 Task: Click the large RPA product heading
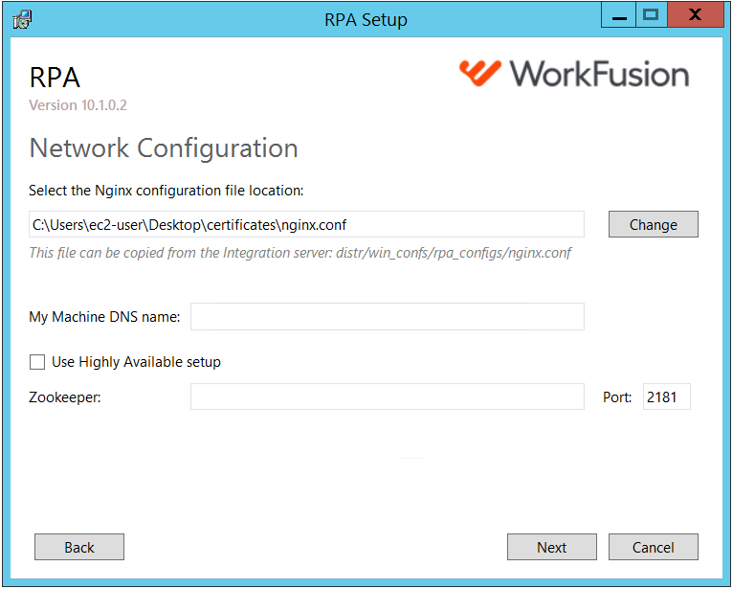coord(55,78)
